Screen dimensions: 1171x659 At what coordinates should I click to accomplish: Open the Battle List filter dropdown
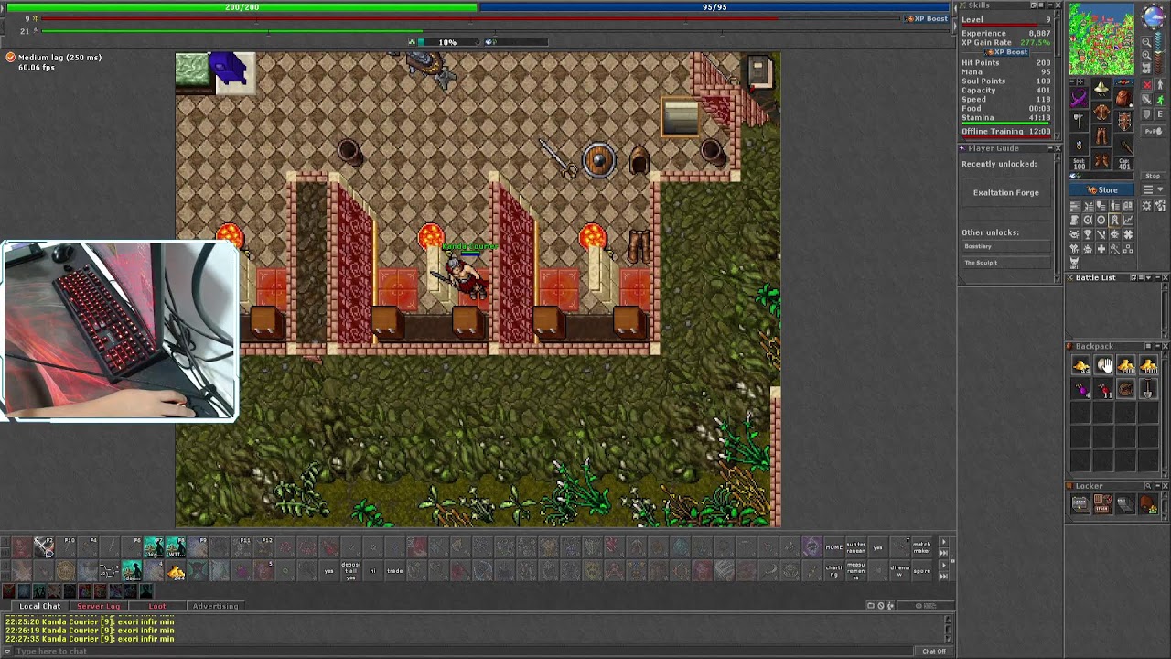pyautogui.click(x=1149, y=277)
